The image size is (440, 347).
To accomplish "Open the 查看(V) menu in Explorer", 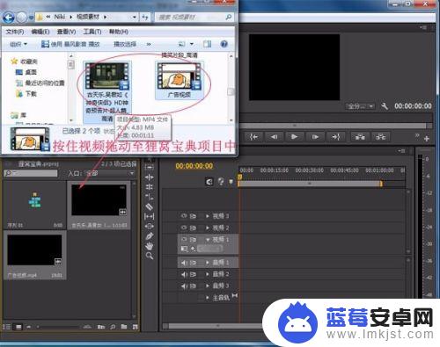I will click(x=66, y=32).
